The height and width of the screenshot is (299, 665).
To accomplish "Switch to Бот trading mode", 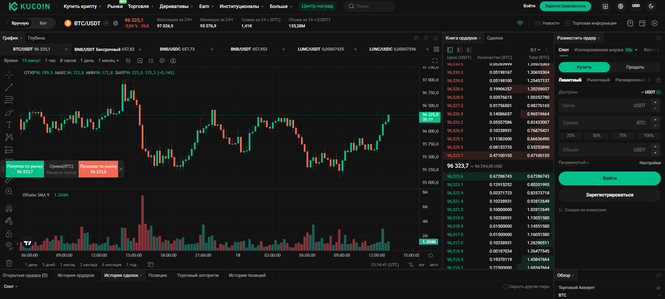I will 43,23.
